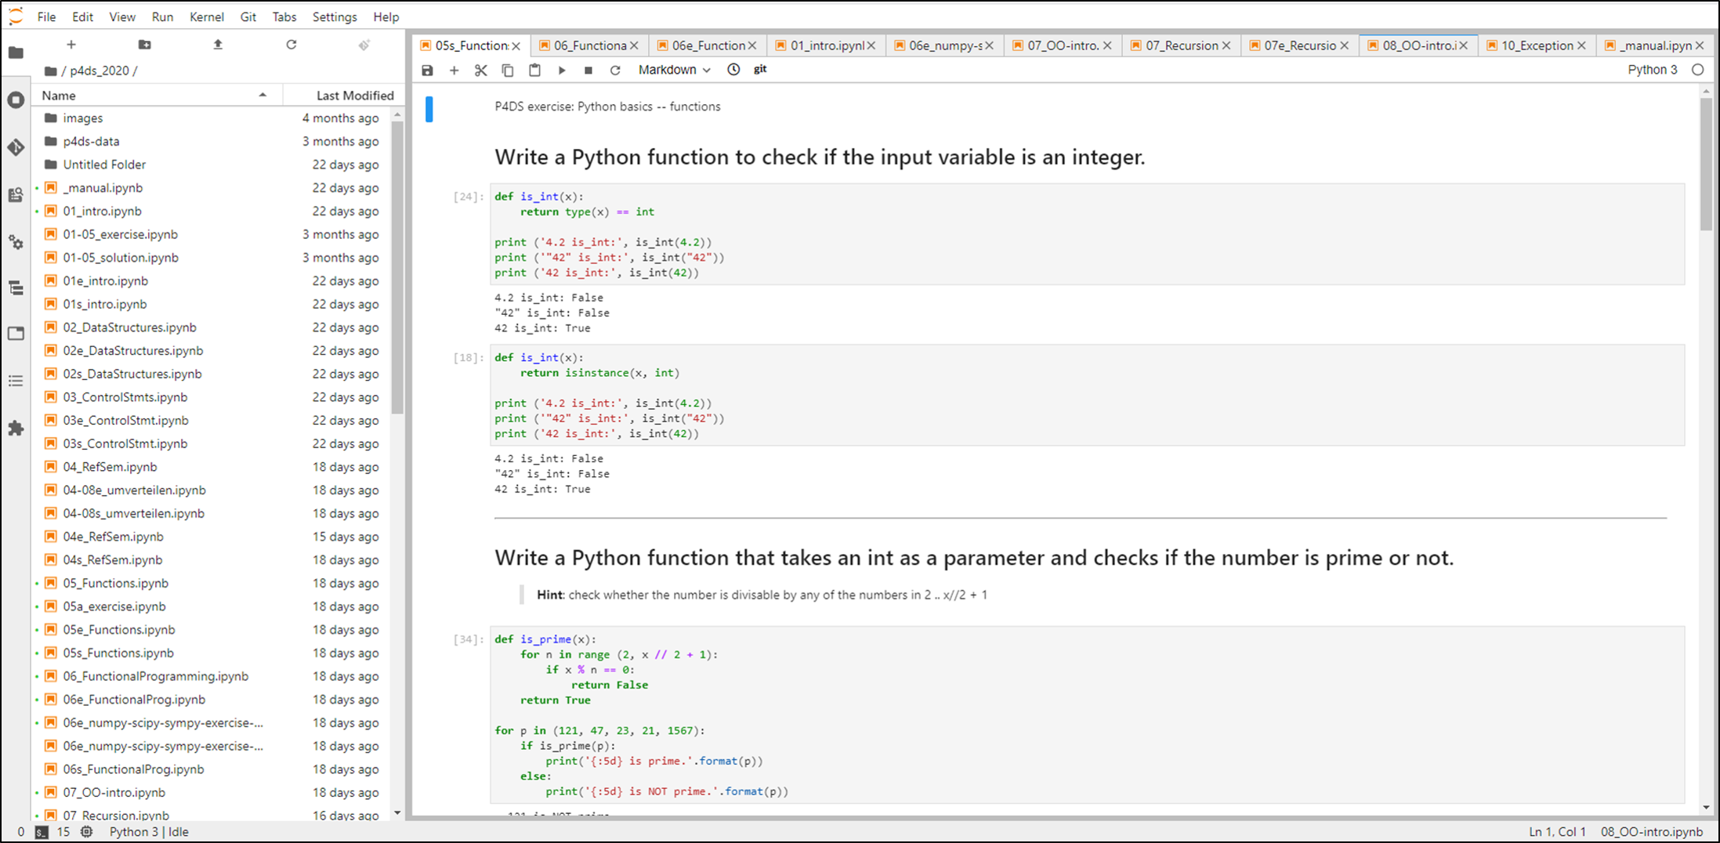
Task: Open the Kernel menu
Action: [x=206, y=16]
